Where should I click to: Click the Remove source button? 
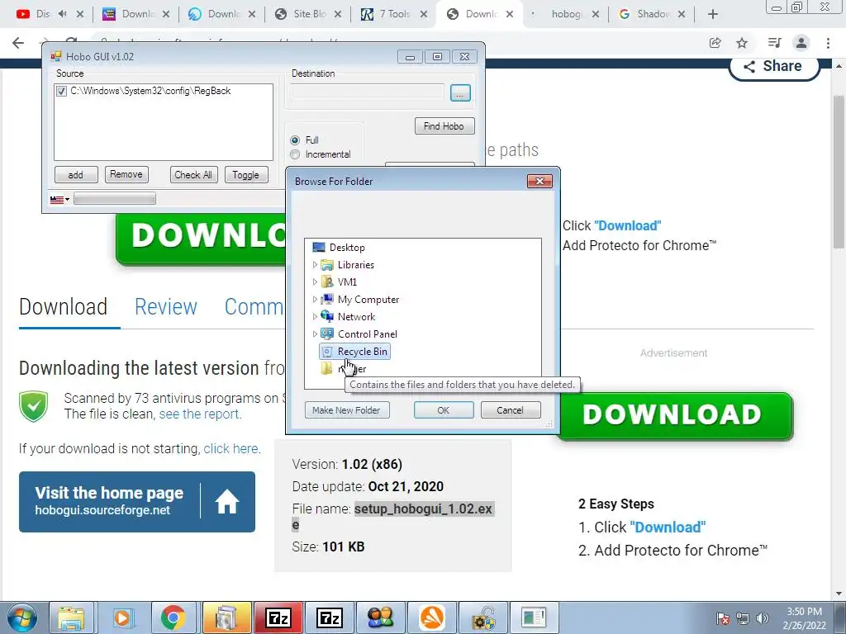pos(126,175)
